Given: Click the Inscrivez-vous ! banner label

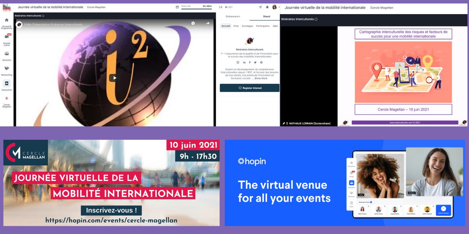Looking at the screenshot, I should point(111,210).
